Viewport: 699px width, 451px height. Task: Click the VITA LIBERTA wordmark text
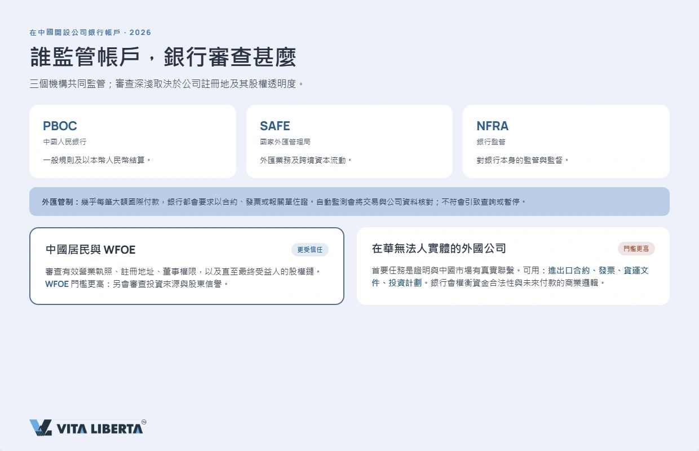[99, 428]
